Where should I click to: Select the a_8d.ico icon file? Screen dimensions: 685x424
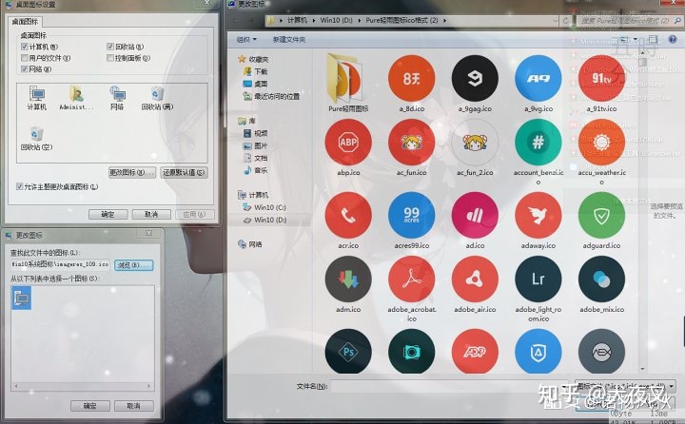(x=412, y=78)
